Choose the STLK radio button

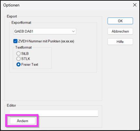19,59
